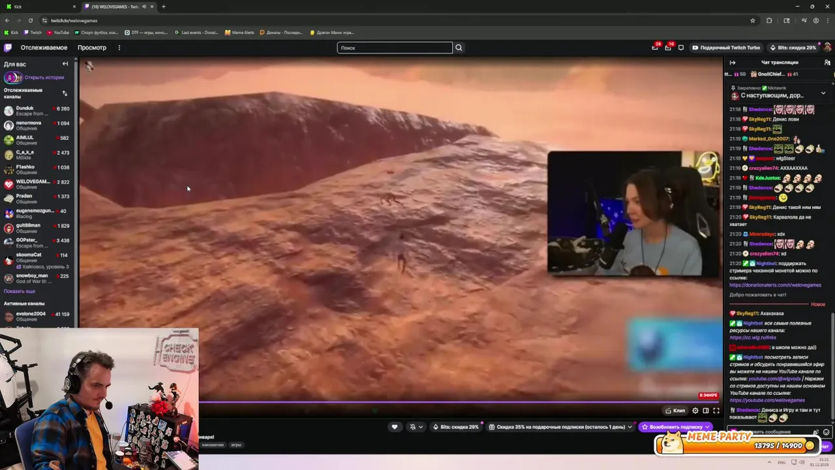Image resolution: width=835 pixels, height=470 pixels.
Task: Click the browser address bar URL
Action: (x=74, y=20)
